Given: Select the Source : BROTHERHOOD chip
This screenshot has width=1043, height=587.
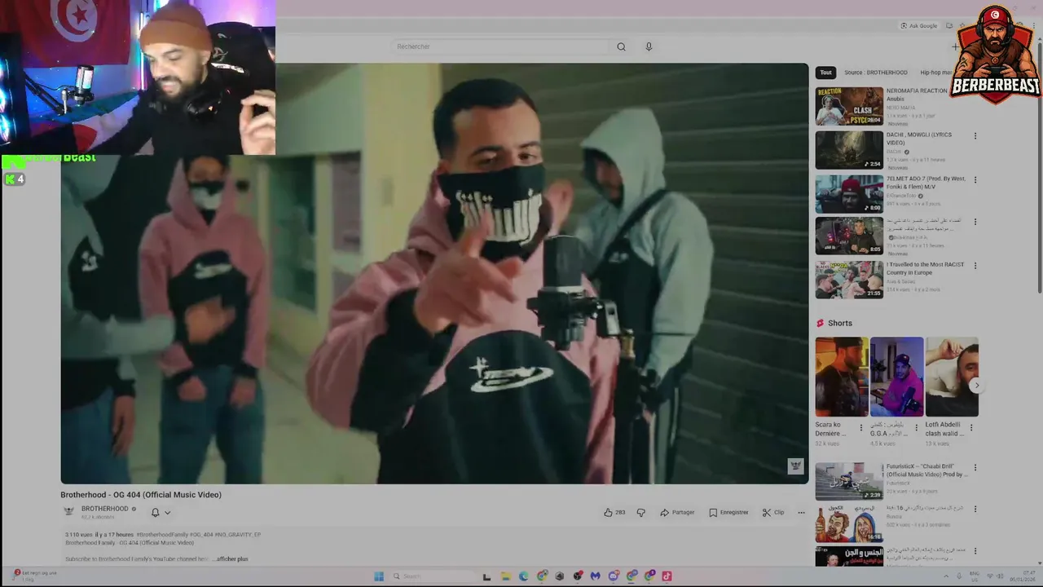Looking at the screenshot, I should pyautogui.click(x=876, y=73).
